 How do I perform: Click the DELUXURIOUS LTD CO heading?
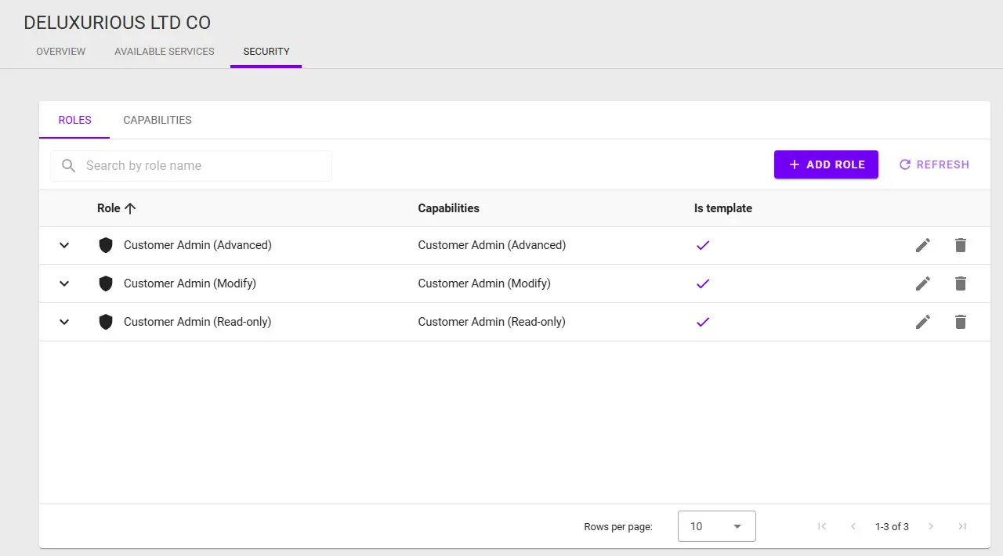point(118,23)
